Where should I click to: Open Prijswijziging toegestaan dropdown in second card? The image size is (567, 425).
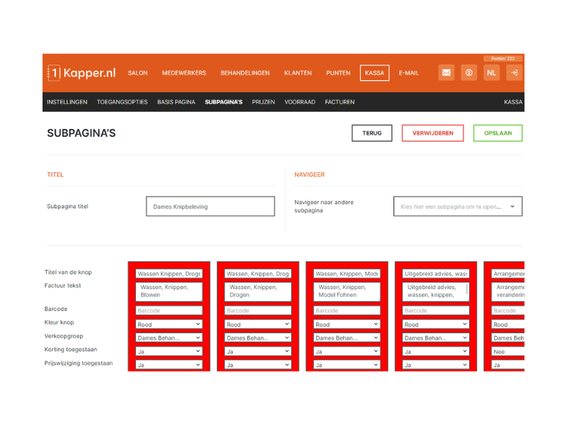(x=258, y=365)
